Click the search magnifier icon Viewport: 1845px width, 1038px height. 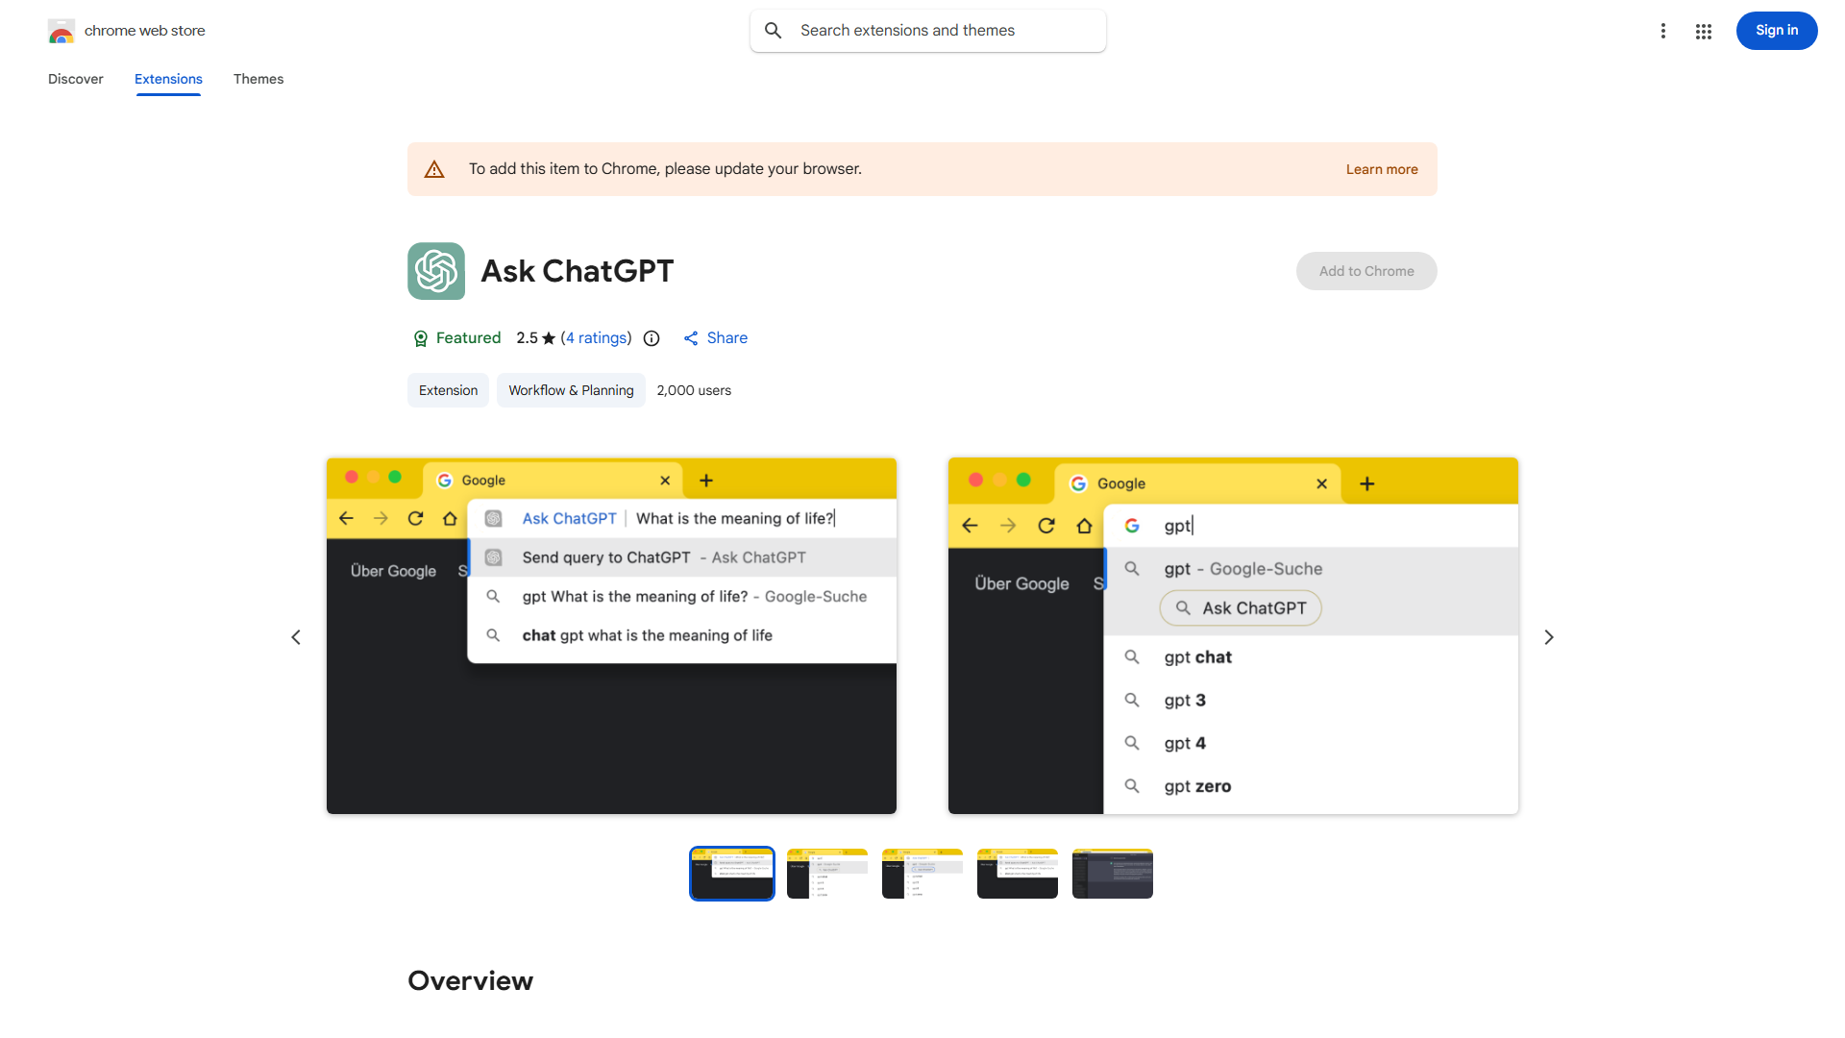(x=774, y=30)
